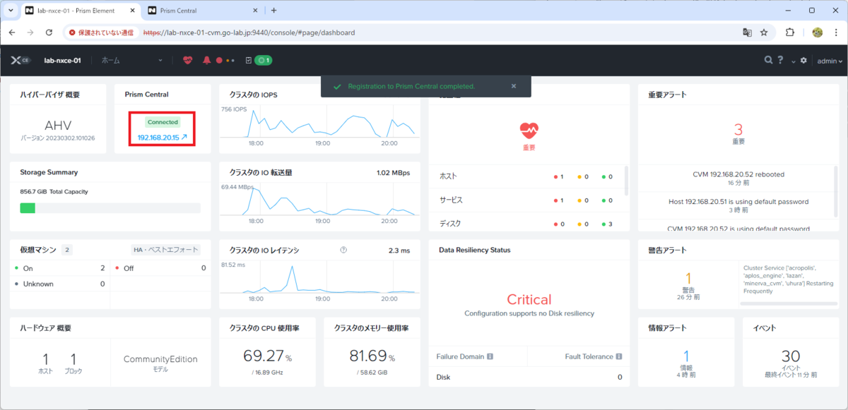848x410 pixels.
Task: Click the critical alerts count 3
Action: click(x=738, y=130)
